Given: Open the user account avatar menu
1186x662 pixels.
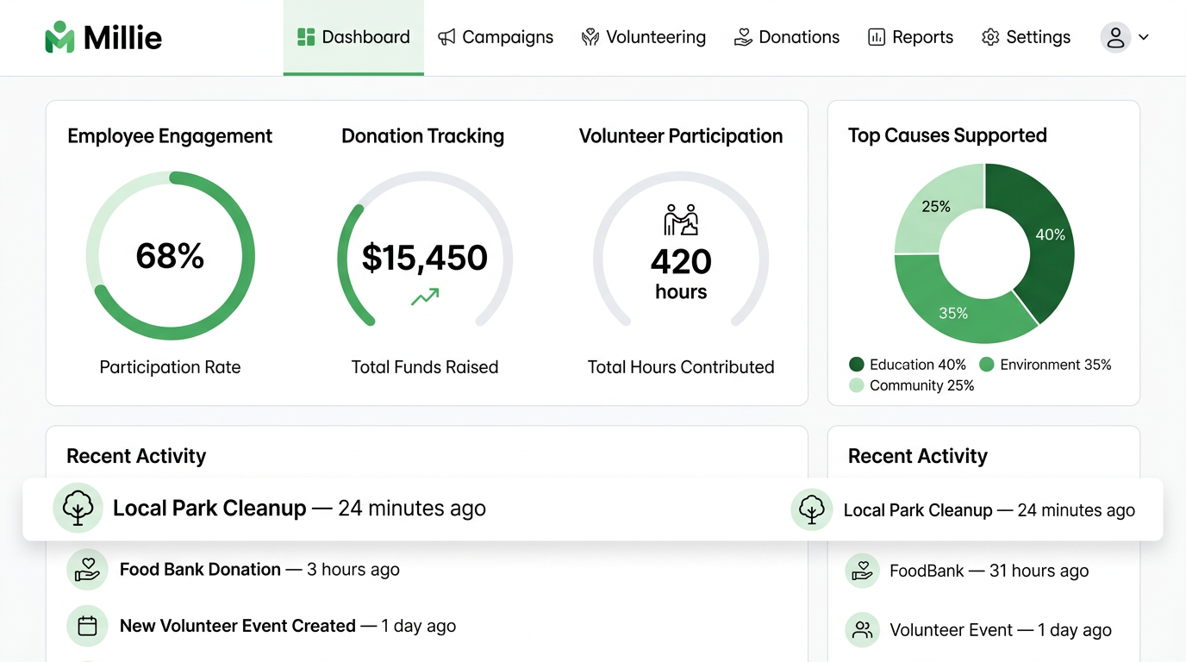Looking at the screenshot, I should click(x=1115, y=37).
